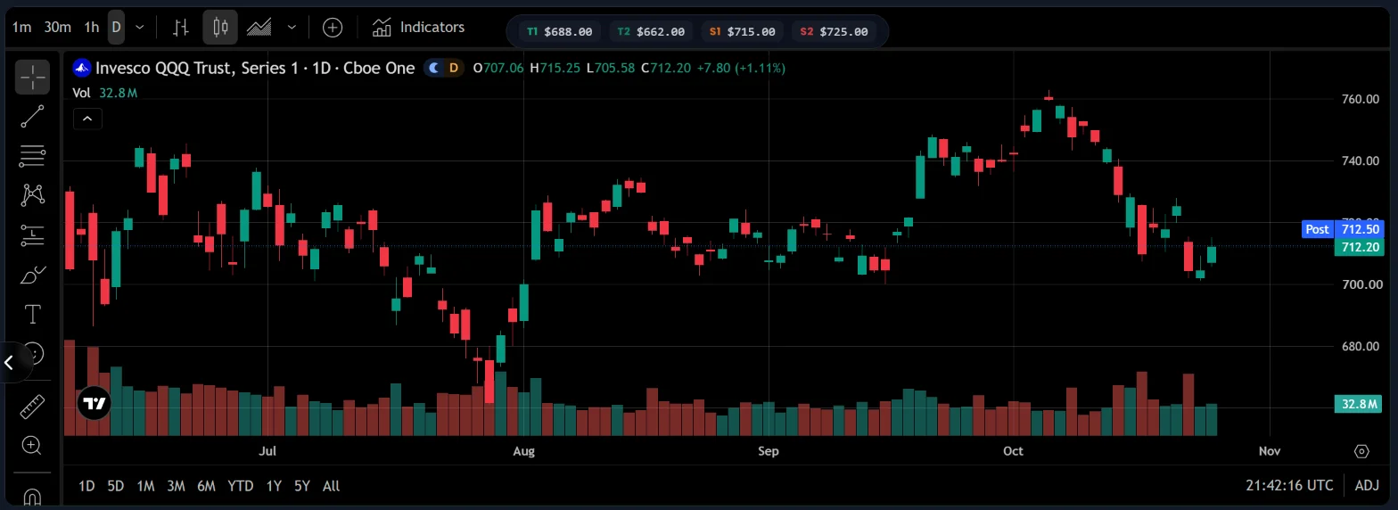This screenshot has height=510, width=1398.
Task: Click the Sep label on time axis
Action: tap(768, 451)
